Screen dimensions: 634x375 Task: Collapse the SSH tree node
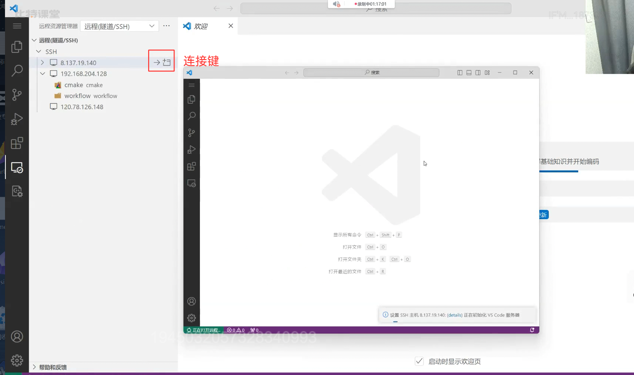coord(39,51)
